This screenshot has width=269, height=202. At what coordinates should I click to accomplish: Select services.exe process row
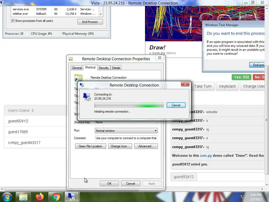coord(55,9)
